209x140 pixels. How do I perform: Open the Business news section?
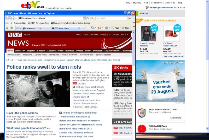(70, 51)
